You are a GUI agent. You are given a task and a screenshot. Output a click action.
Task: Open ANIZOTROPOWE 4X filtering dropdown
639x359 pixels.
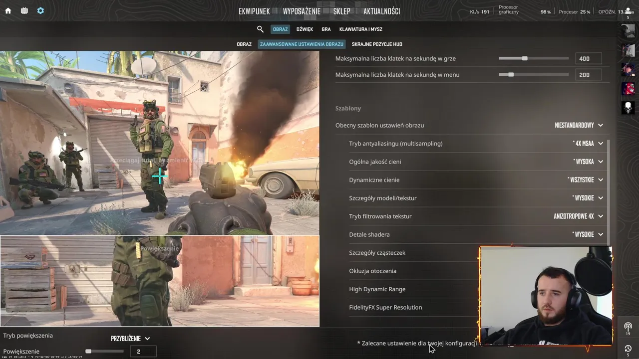pos(579,216)
